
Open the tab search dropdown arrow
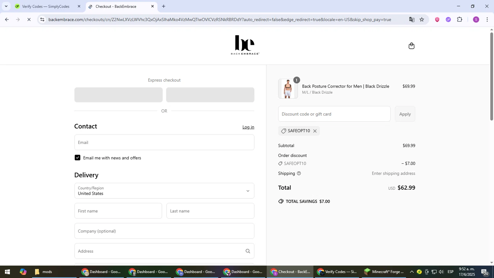click(x=6, y=6)
